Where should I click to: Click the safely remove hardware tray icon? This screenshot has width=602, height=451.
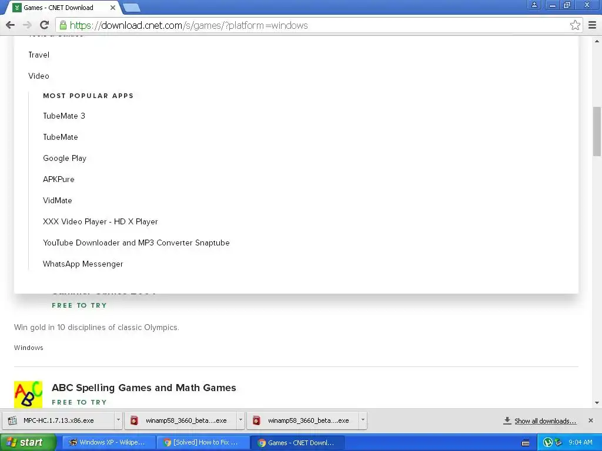coord(558,443)
